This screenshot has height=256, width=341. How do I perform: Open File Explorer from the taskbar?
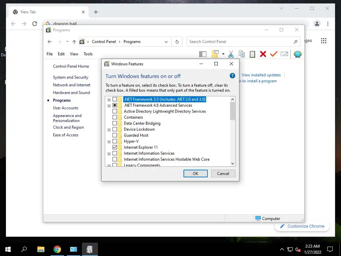(x=41, y=249)
